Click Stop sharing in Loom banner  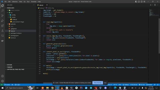[x=98, y=83]
